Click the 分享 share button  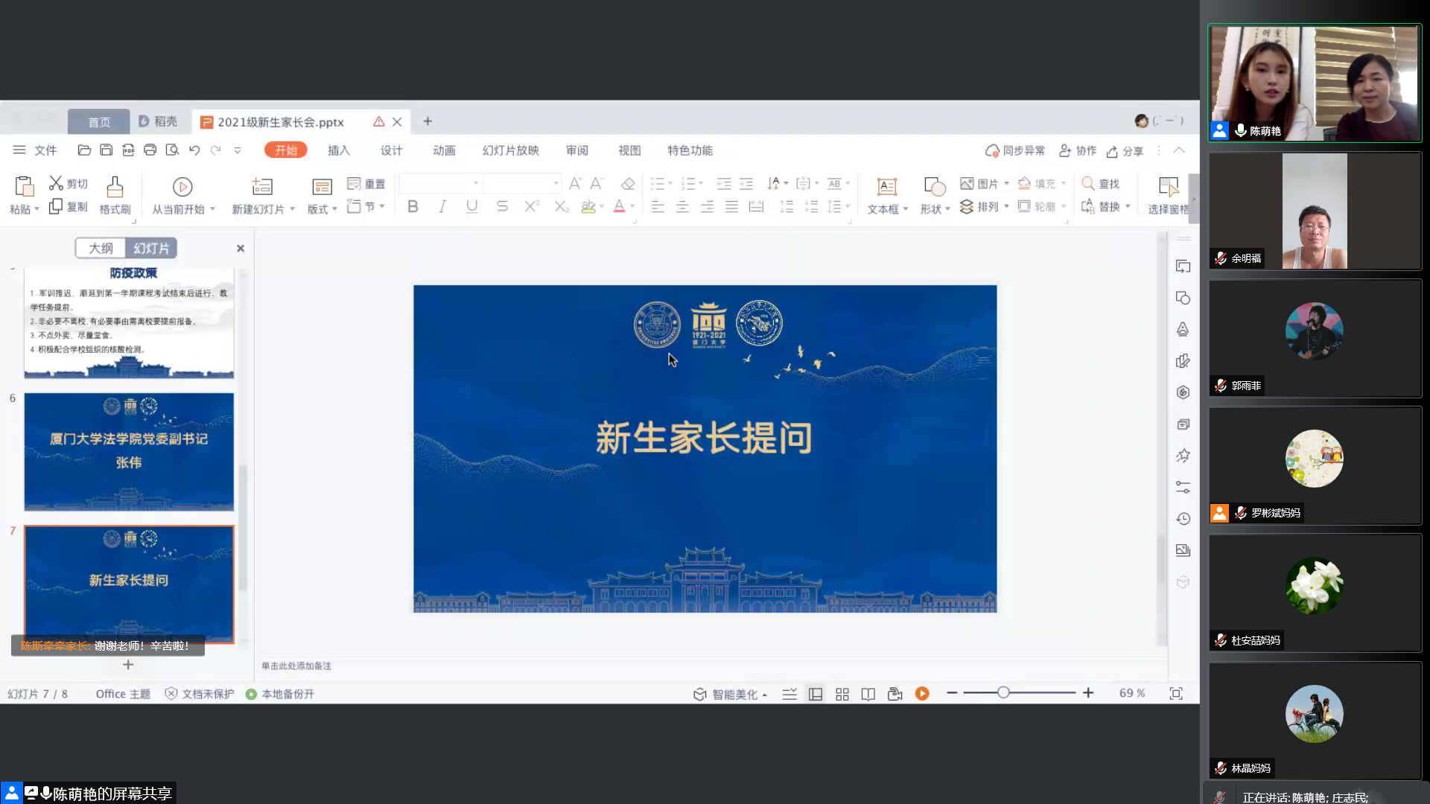point(1125,151)
